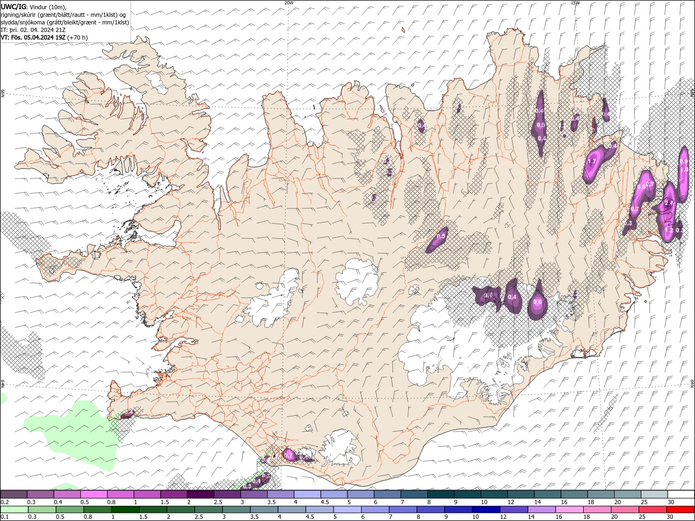Click the initial time 'IT: þri. 02. 04. 2024 21Z'

[x=33, y=30]
